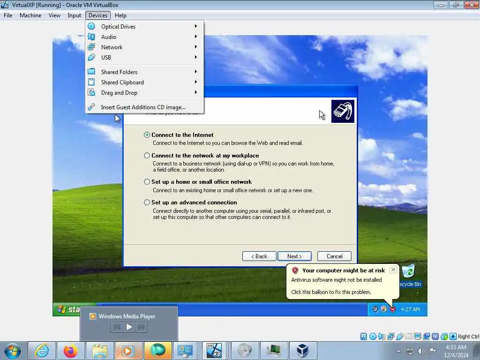This screenshot has width=480, height=360.
Task: Play in Windows Media Player thumbnail
Action: click(x=129, y=327)
